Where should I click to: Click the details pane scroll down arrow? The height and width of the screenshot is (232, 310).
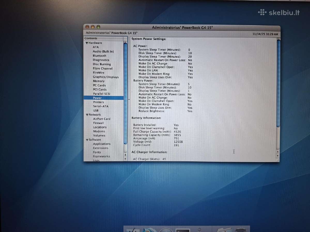point(278,156)
